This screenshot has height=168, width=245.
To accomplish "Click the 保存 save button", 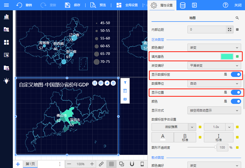I will click(x=73, y=5).
